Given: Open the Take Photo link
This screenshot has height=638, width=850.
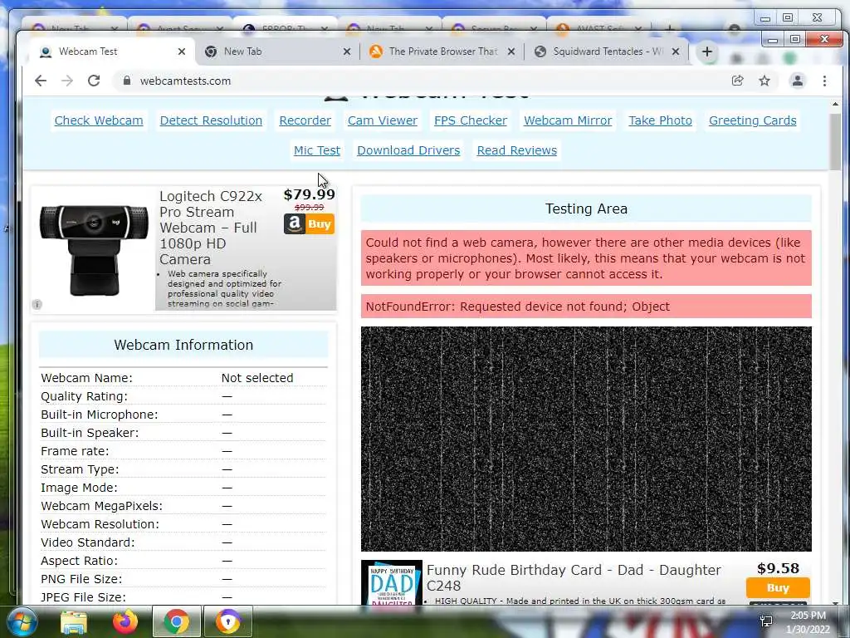Looking at the screenshot, I should [x=660, y=120].
